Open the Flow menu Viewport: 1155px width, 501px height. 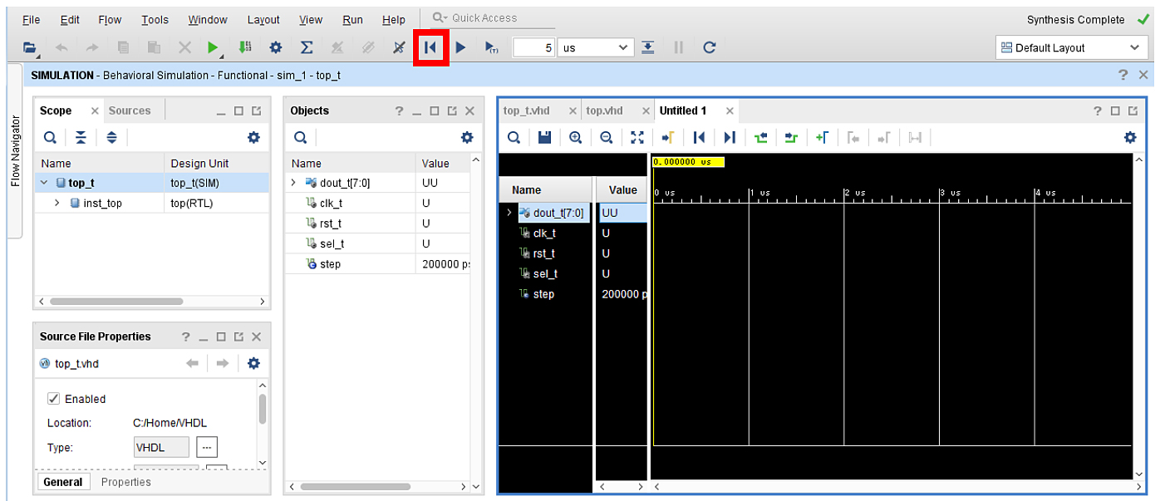(110, 19)
